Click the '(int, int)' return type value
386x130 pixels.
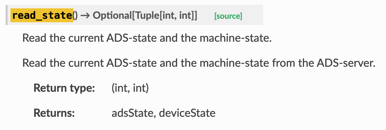click(x=130, y=88)
